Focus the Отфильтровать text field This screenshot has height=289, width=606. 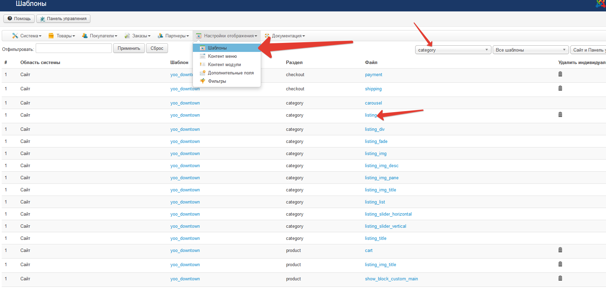74,48
